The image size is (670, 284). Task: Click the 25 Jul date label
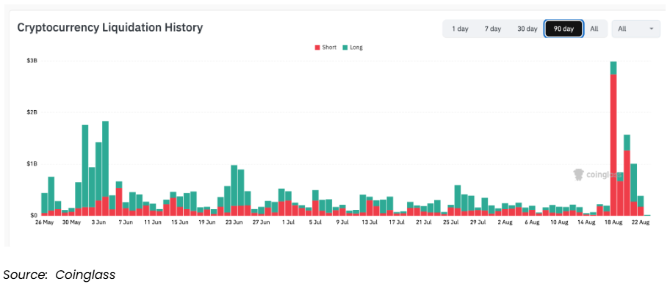coord(451,222)
